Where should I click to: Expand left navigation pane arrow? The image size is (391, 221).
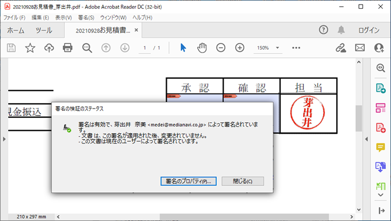[4, 139]
